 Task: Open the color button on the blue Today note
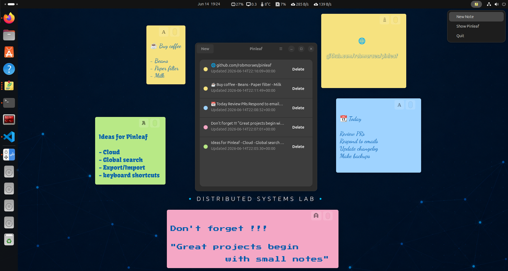click(x=410, y=105)
